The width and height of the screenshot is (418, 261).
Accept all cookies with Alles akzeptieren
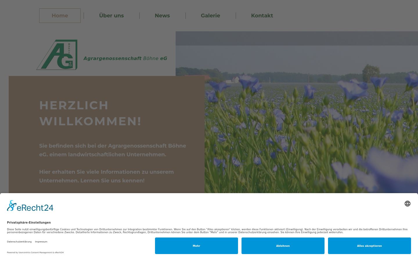[370, 246]
